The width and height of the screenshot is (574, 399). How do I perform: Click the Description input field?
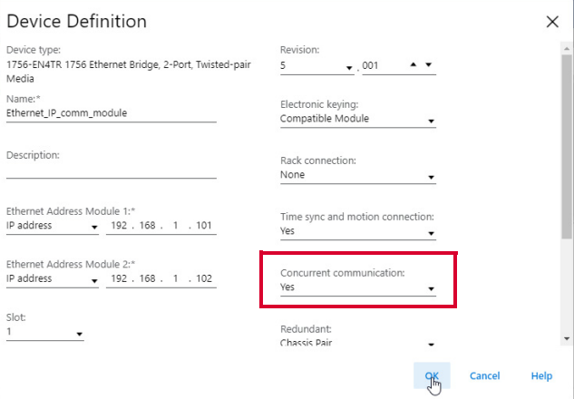coord(112,170)
